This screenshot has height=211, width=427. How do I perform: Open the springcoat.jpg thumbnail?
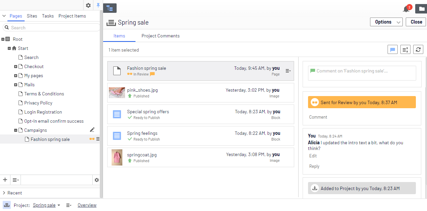(117, 157)
